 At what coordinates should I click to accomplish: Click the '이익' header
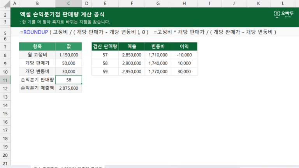pyautogui.click(x=184, y=47)
